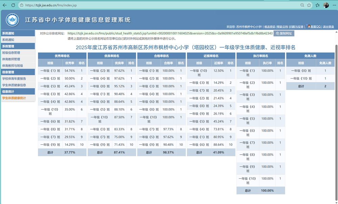338x204 pixels.
Task: Click the 54.76% excellent rate cell
Action: point(70,70)
